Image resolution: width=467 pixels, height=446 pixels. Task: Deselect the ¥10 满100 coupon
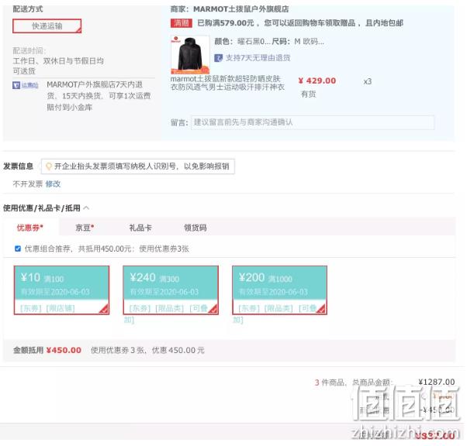coord(61,290)
